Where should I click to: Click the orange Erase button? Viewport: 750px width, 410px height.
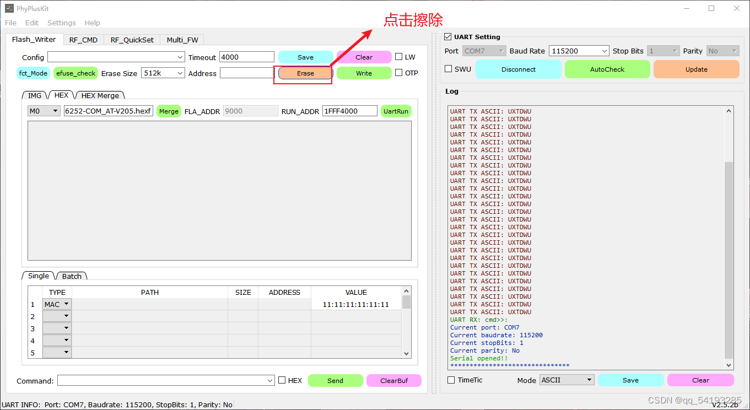coord(305,73)
